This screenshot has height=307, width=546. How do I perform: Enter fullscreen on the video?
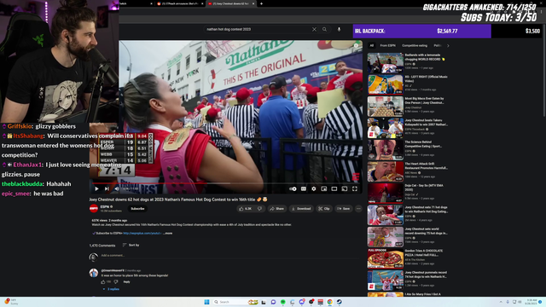[x=355, y=188]
